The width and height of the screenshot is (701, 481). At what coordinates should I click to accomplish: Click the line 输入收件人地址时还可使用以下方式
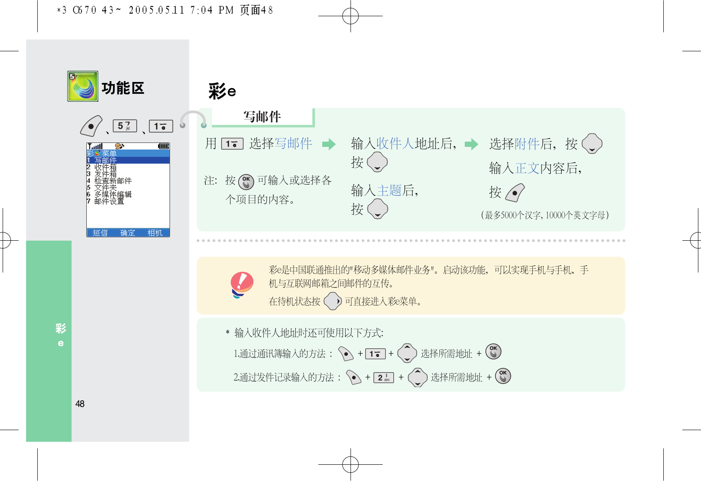[x=309, y=333]
